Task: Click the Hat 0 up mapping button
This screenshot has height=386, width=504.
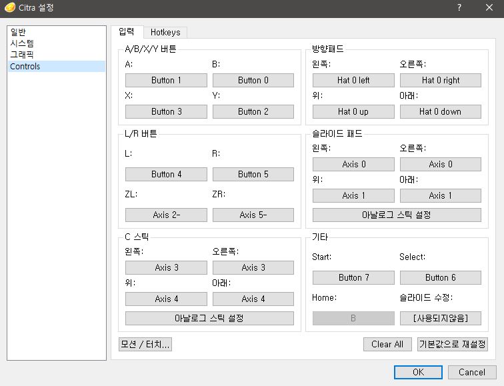Action: coord(353,111)
